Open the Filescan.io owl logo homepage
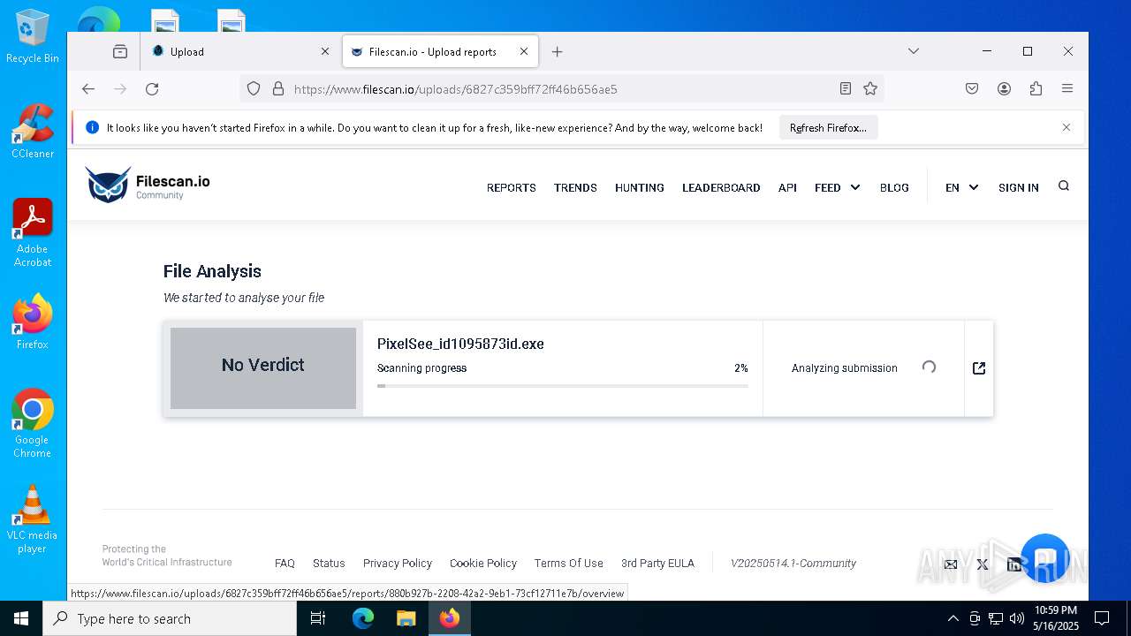1131x636 pixels. [x=148, y=185]
